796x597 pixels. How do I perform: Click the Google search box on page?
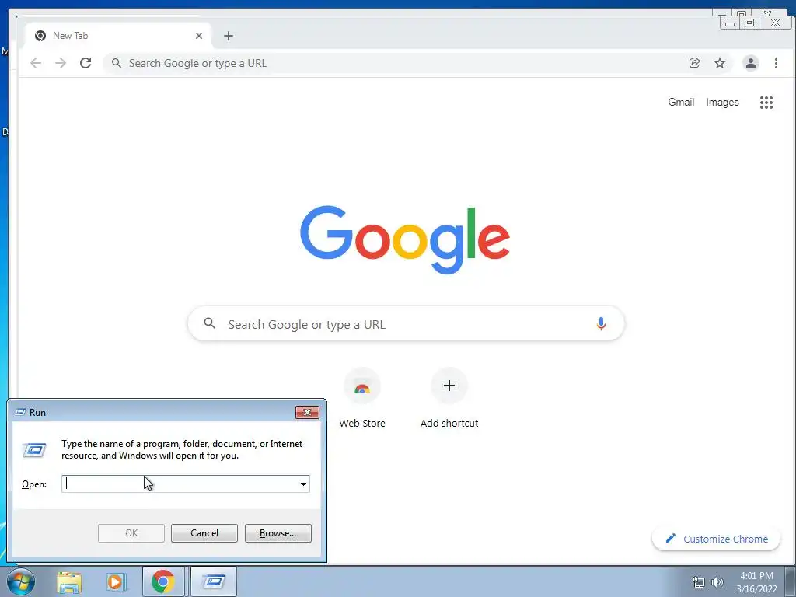[406, 324]
